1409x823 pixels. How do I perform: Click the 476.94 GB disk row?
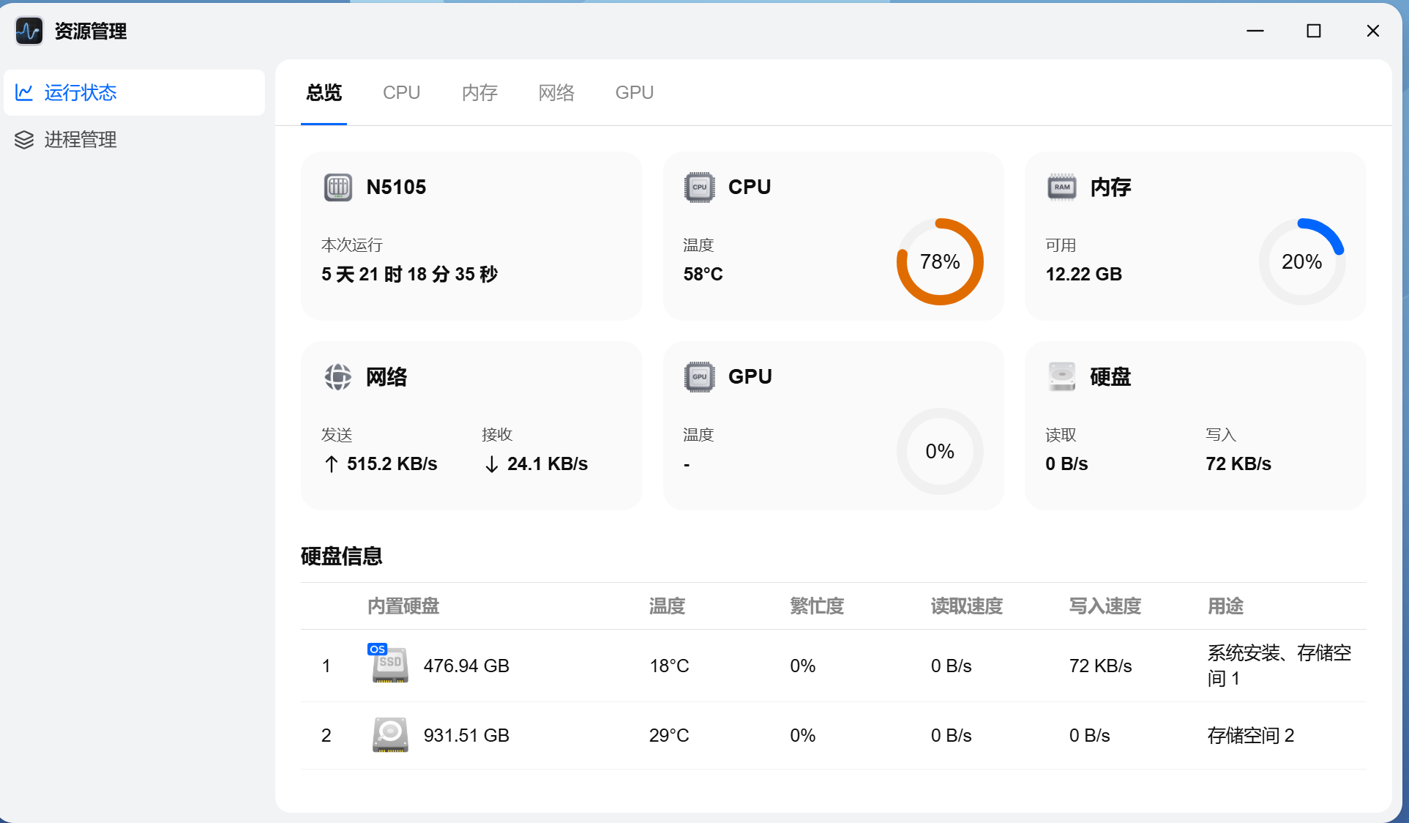[x=466, y=666]
